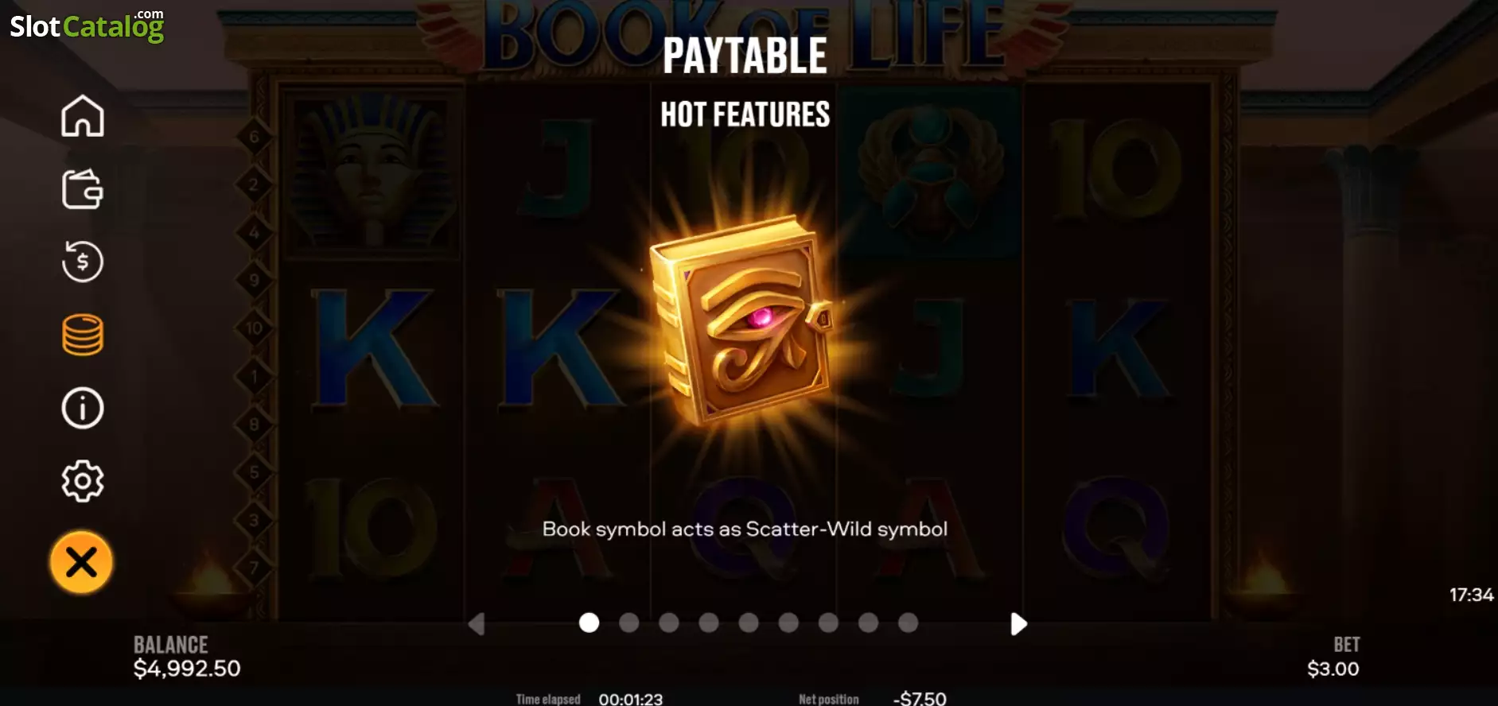Click the BET amount $3.00
The image size is (1498, 706).
(1333, 669)
